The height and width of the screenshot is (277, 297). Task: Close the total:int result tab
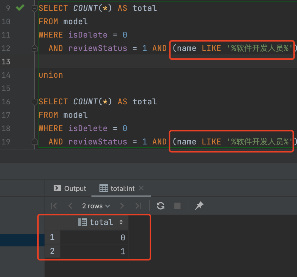click(x=141, y=188)
